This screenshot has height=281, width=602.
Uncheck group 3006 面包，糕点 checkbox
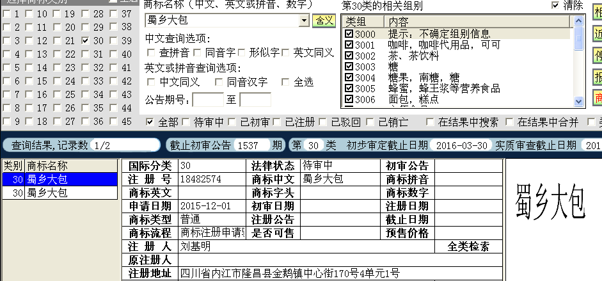click(x=349, y=99)
